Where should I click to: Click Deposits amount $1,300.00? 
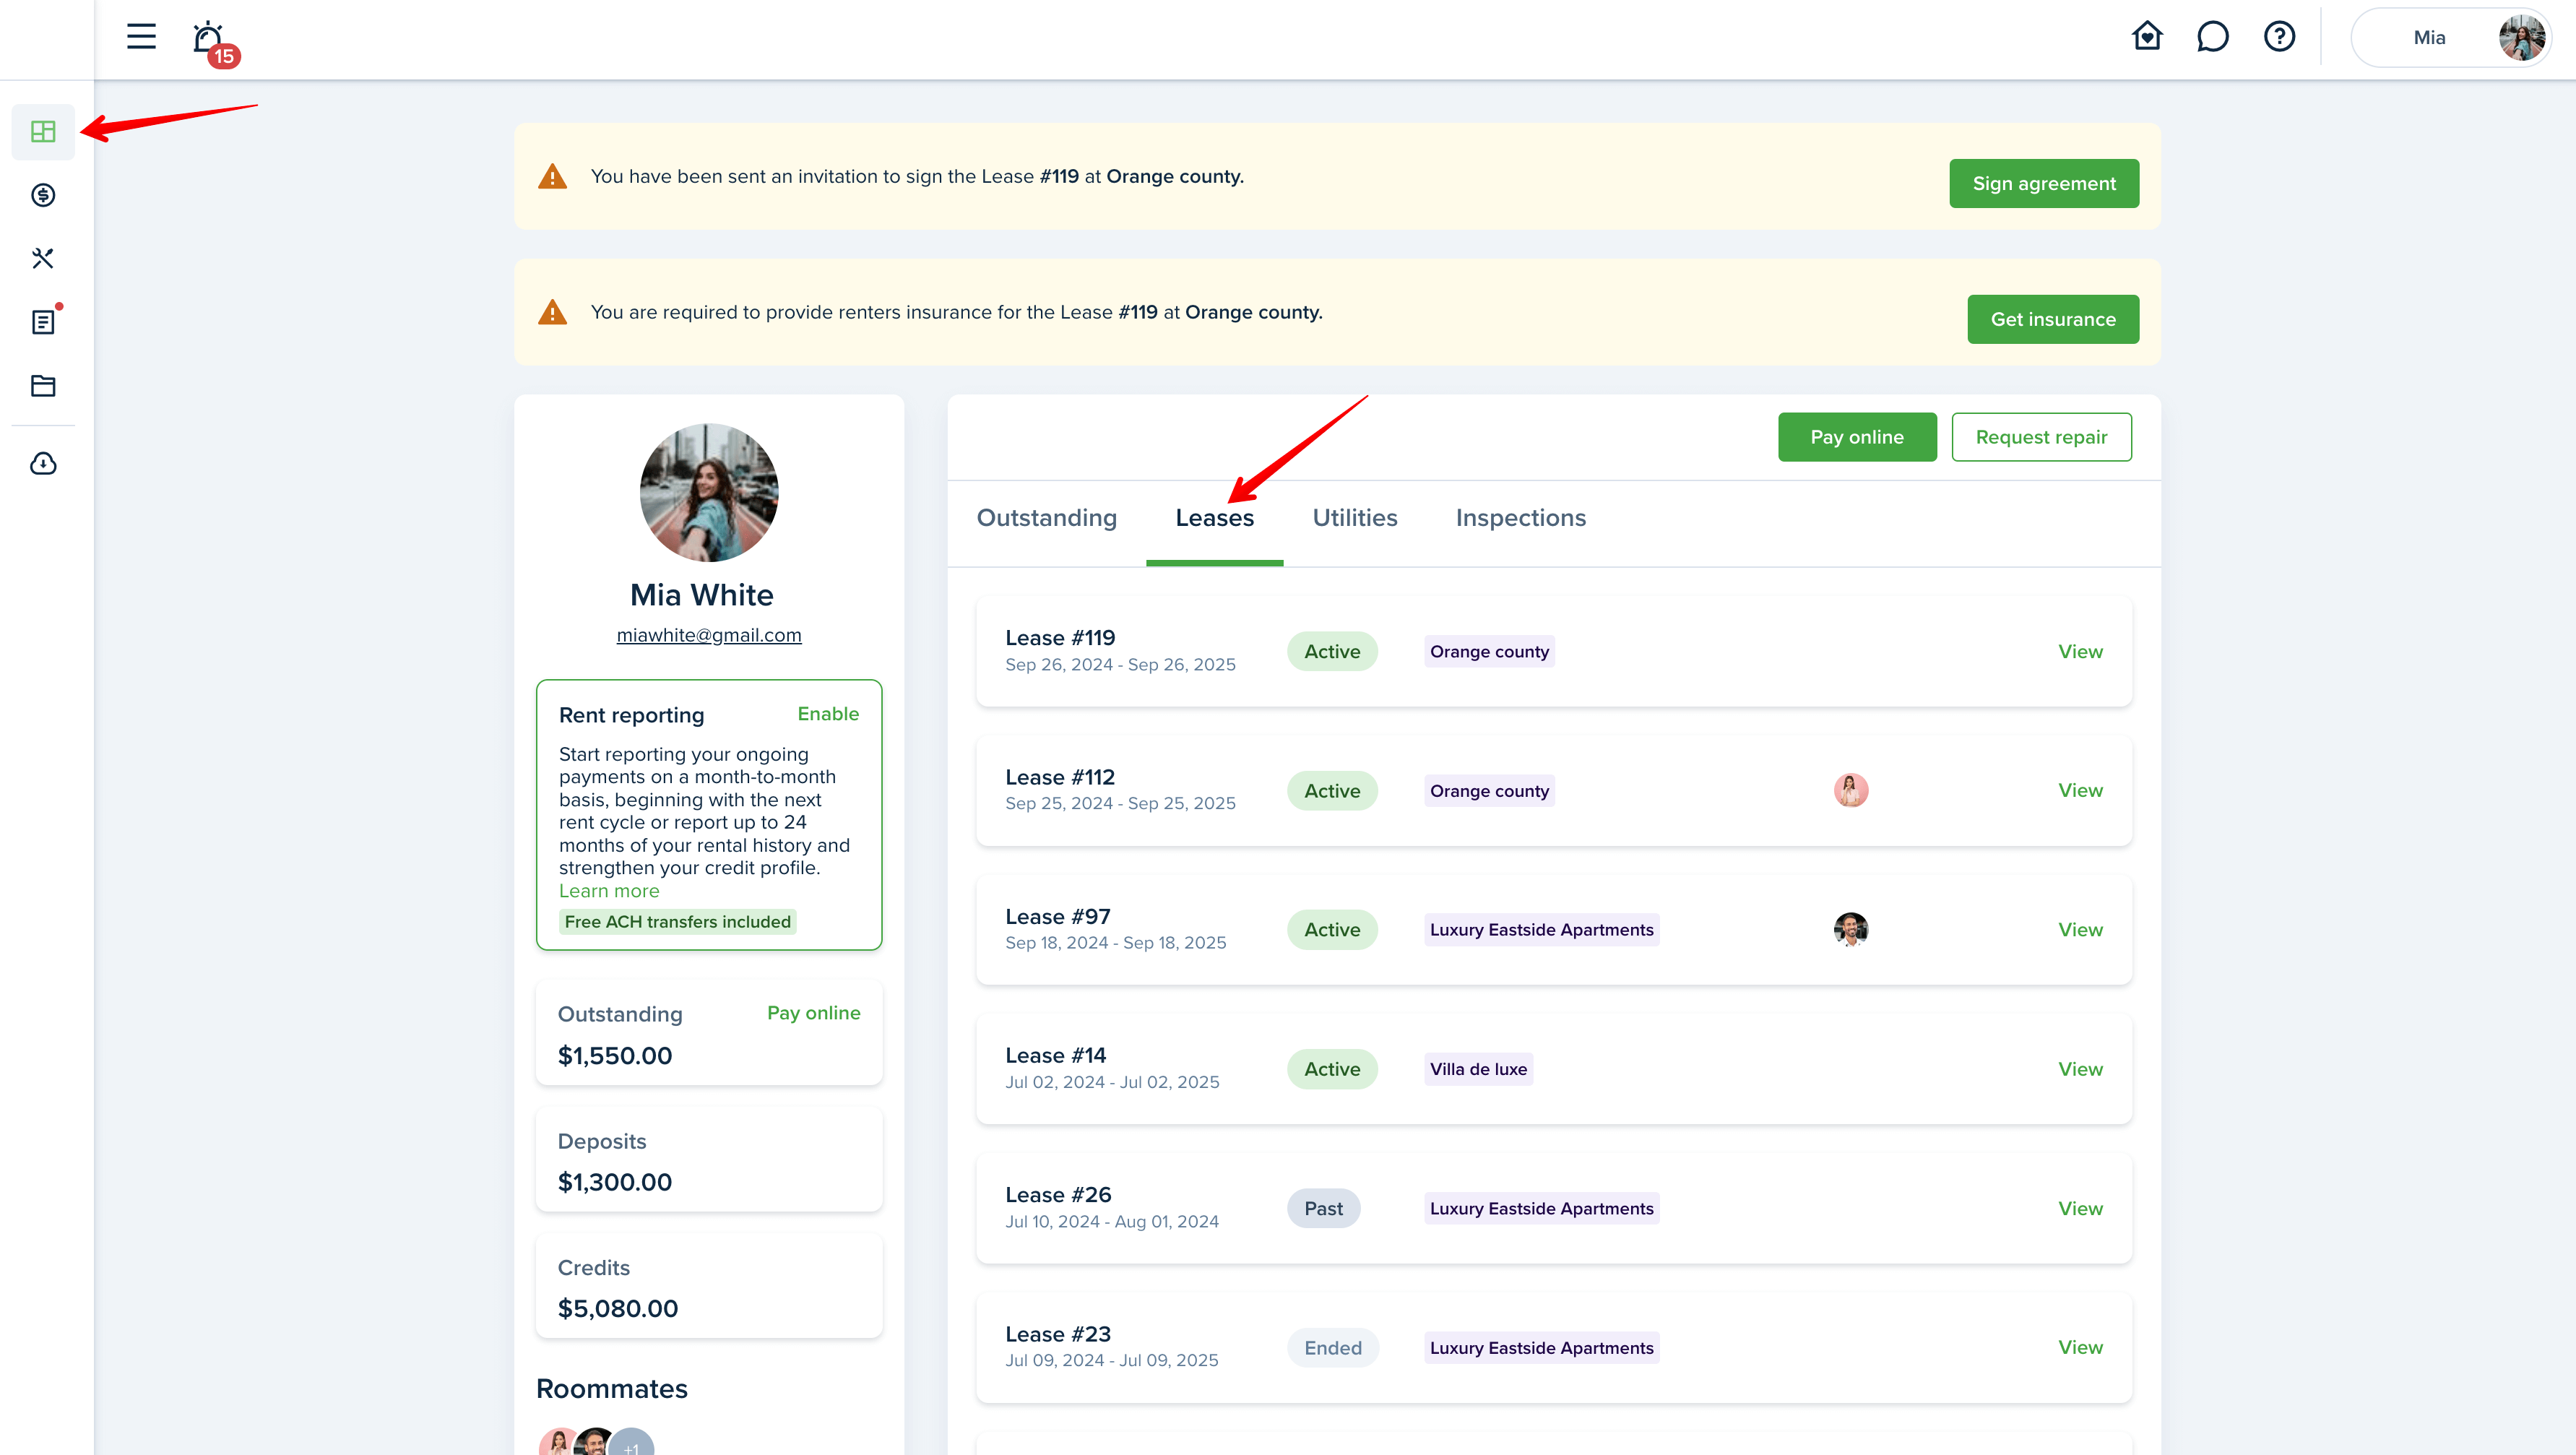click(x=614, y=1183)
